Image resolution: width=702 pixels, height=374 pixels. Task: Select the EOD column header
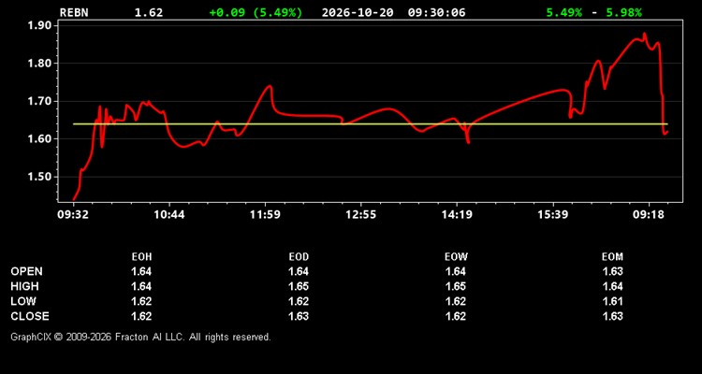point(299,257)
